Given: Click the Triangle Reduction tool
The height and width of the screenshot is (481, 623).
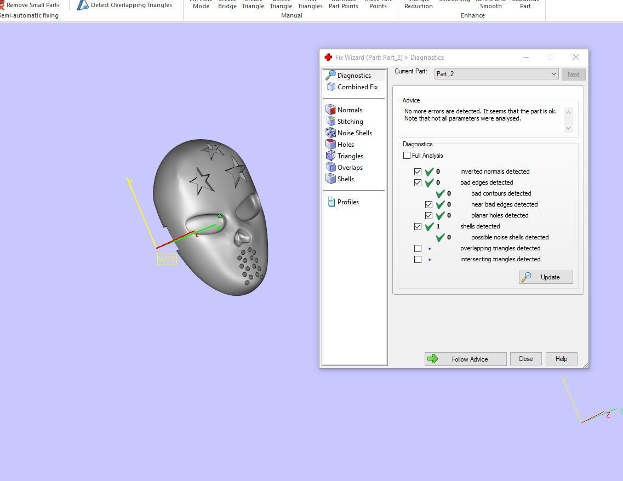Looking at the screenshot, I should coord(418,4).
